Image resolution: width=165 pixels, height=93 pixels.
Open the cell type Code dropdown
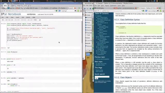coord(37,20)
